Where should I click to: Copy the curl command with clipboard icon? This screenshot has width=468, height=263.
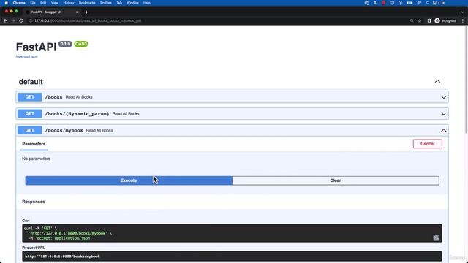tap(436, 237)
